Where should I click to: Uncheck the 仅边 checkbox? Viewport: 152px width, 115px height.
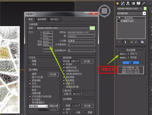pyautogui.click(x=30, y=83)
